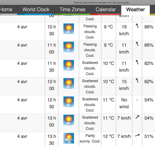The width and height of the screenshot is (155, 146).
Task: Click the wind direction arrow for 10 h 30
Action: click(x=137, y=26)
